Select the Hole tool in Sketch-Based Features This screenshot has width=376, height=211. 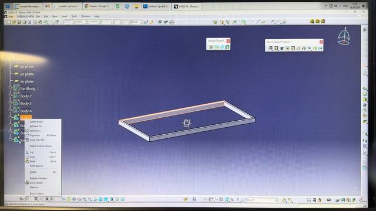click(x=293, y=48)
